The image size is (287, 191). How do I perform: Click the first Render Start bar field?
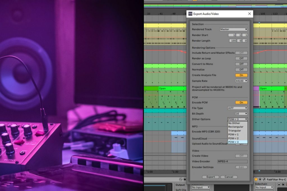click(x=232, y=35)
